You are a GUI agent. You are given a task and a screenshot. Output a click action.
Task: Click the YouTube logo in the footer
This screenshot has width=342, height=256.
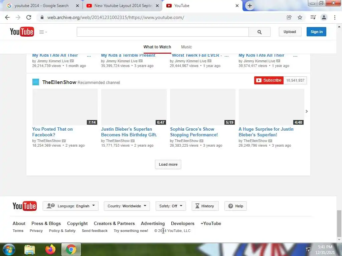pos(25,206)
